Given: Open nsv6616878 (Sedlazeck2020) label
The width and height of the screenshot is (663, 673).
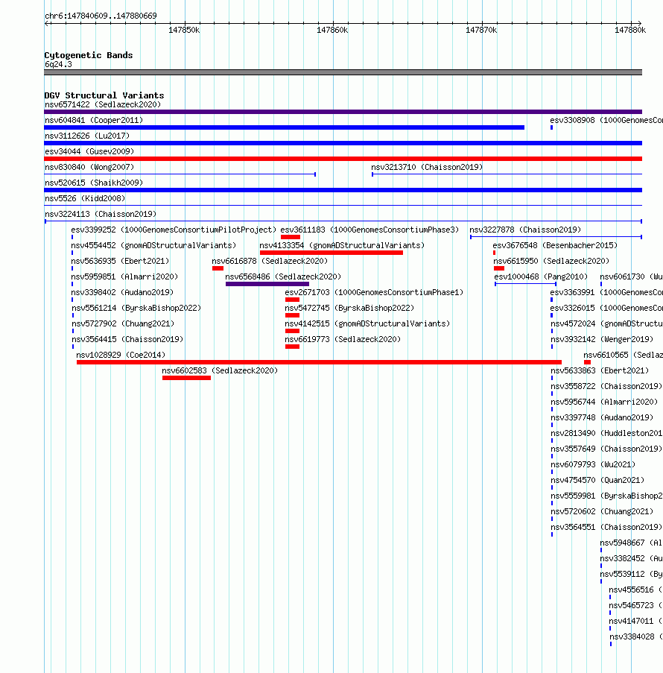Looking at the screenshot, I should [270, 261].
